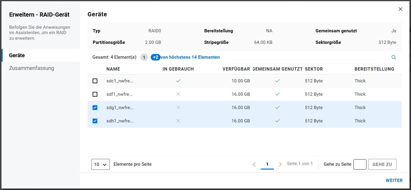
Task: Open the Zusammenfassung wizard step
Action: tap(31, 68)
